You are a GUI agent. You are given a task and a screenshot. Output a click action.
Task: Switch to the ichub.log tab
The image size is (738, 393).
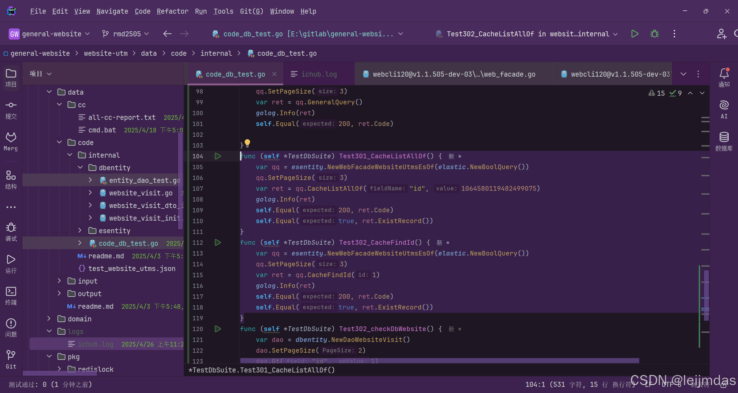tap(319, 74)
